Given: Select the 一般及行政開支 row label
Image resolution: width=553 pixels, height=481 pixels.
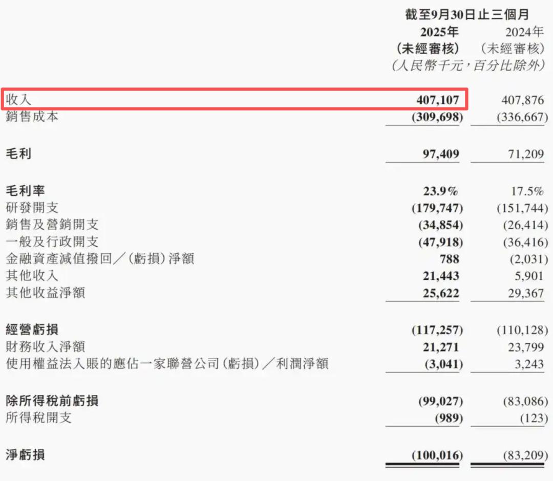Looking at the screenshot, I should (x=52, y=242).
